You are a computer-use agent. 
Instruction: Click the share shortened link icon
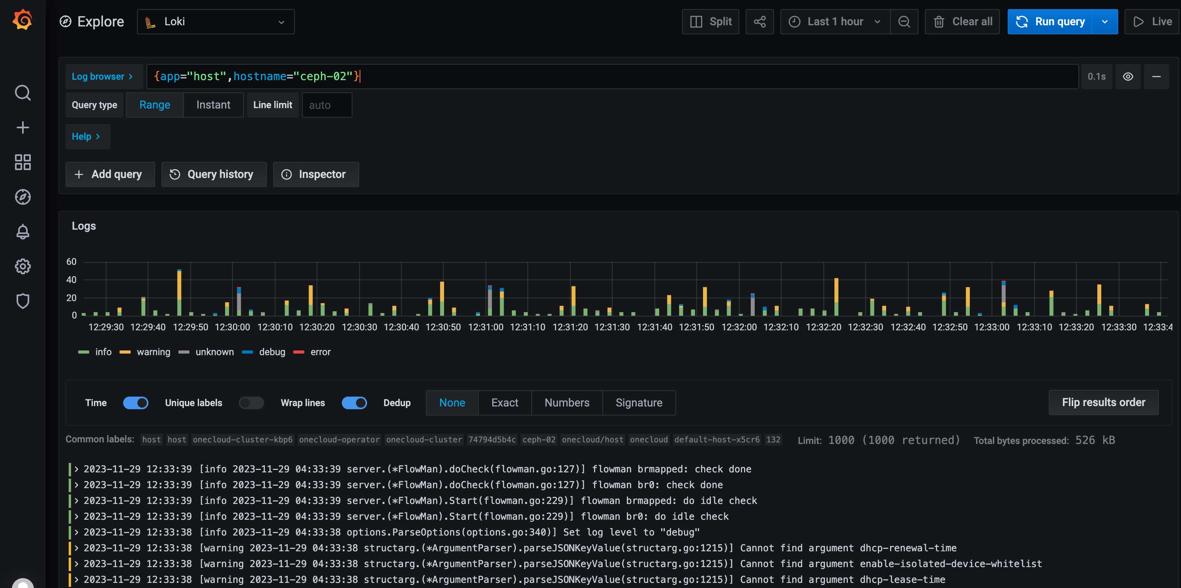[x=759, y=22]
